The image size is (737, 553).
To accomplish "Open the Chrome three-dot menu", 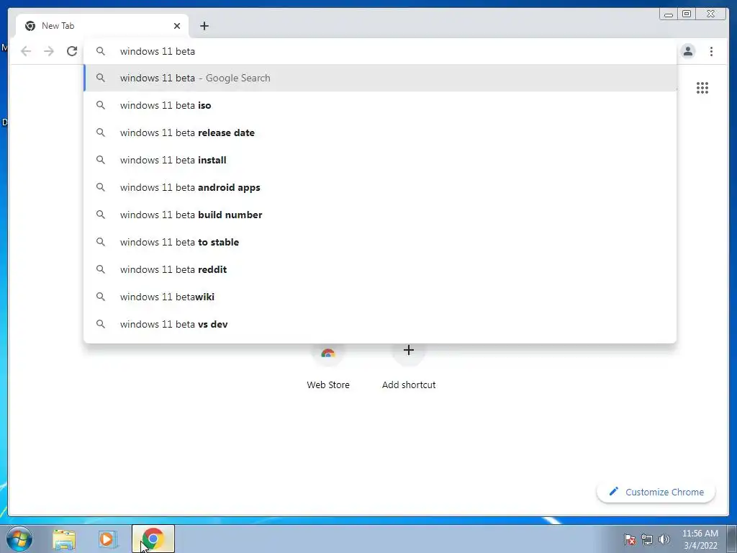I will (711, 51).
